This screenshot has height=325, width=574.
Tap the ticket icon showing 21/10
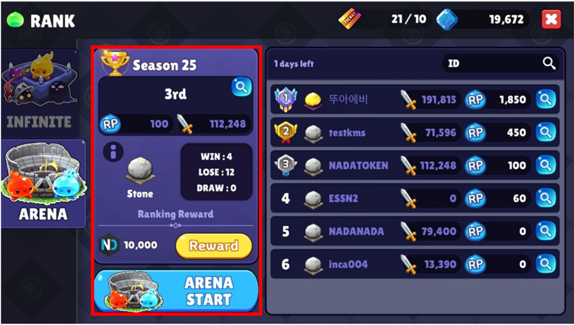[350, 19]
